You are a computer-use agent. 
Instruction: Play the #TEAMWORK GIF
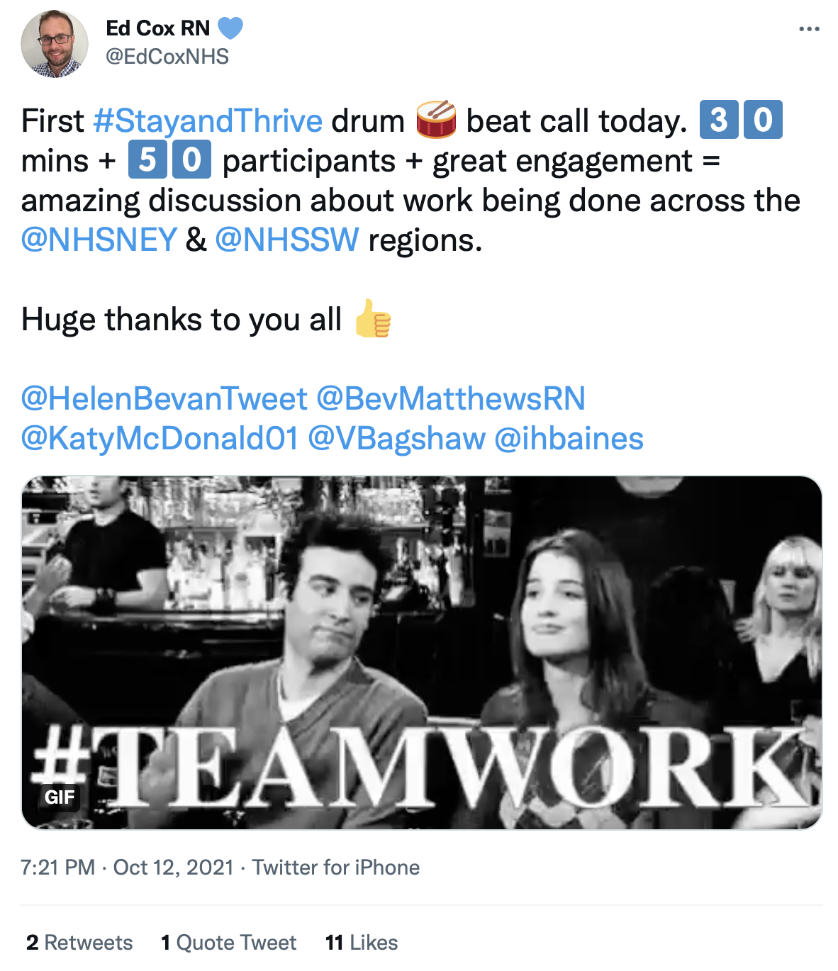click(x=422, y=653)
